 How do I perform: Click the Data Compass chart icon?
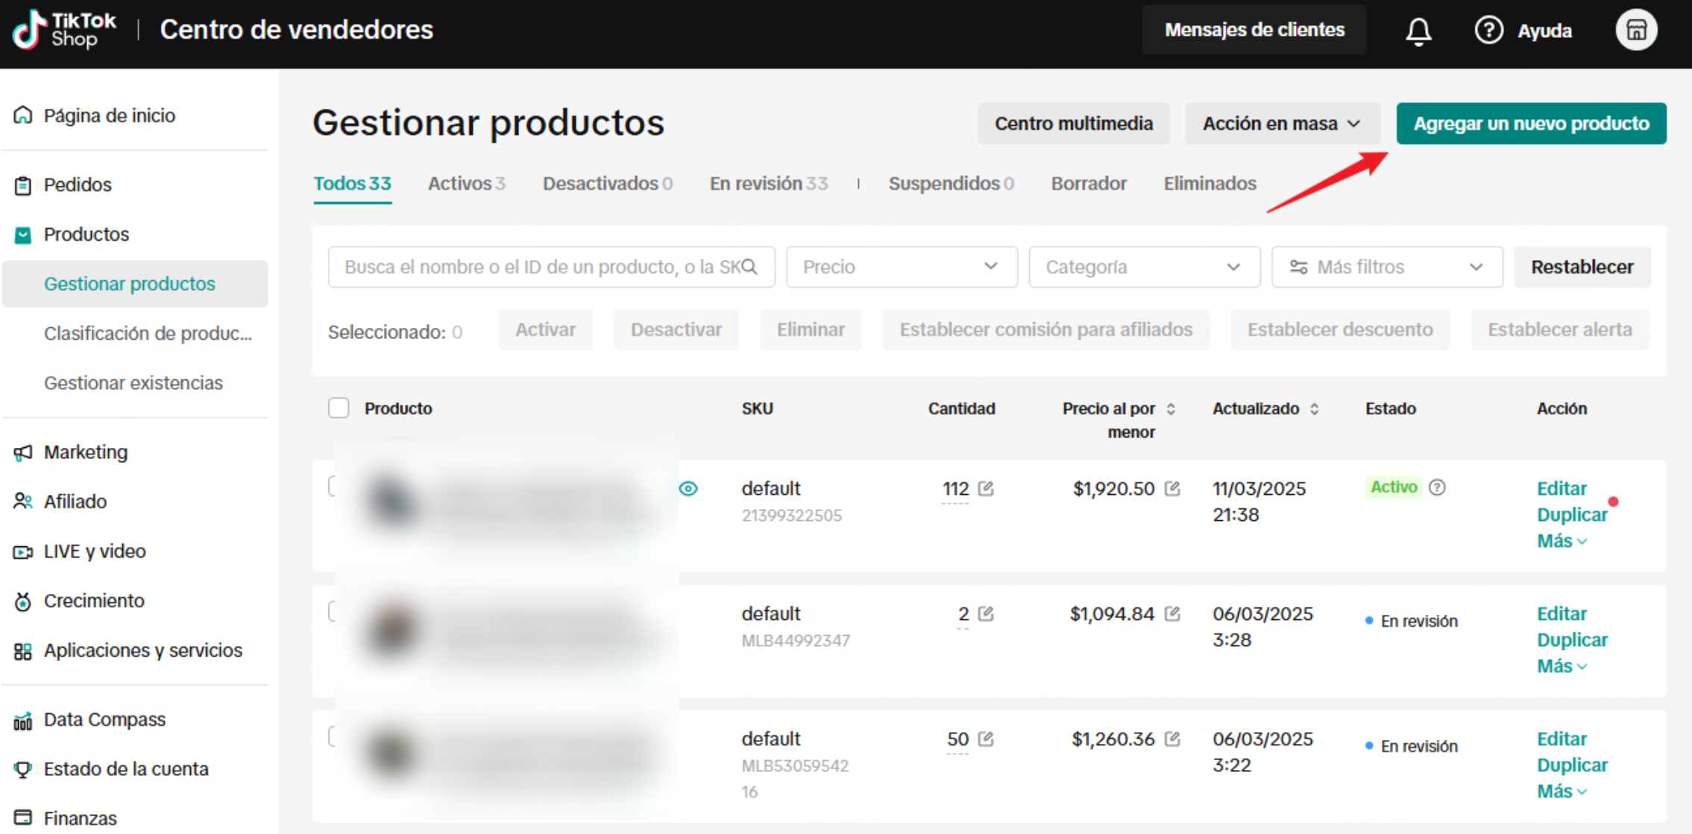pyautogui.click(x=23, y=720)
